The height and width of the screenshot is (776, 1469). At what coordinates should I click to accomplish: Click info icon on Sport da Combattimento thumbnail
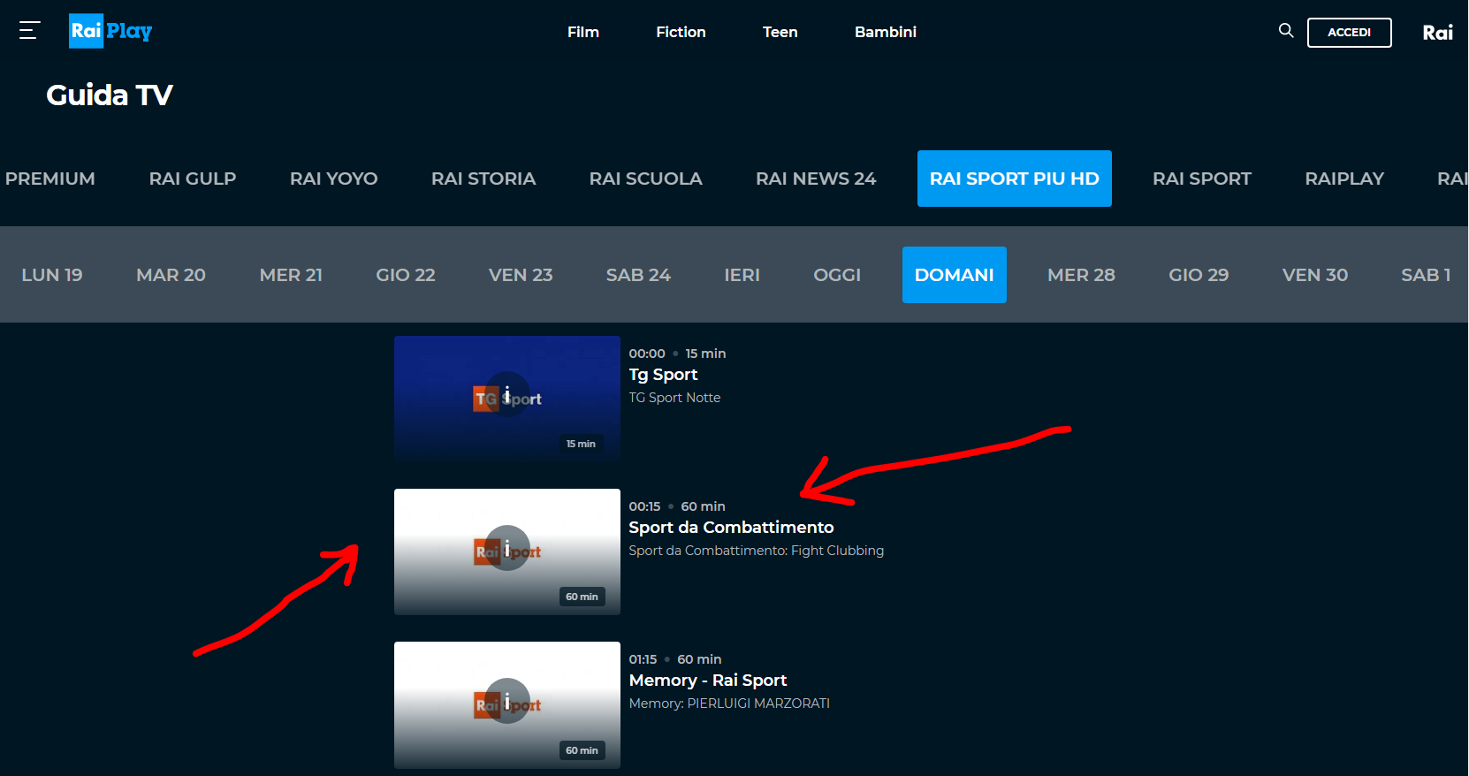(x=506, y=548)
